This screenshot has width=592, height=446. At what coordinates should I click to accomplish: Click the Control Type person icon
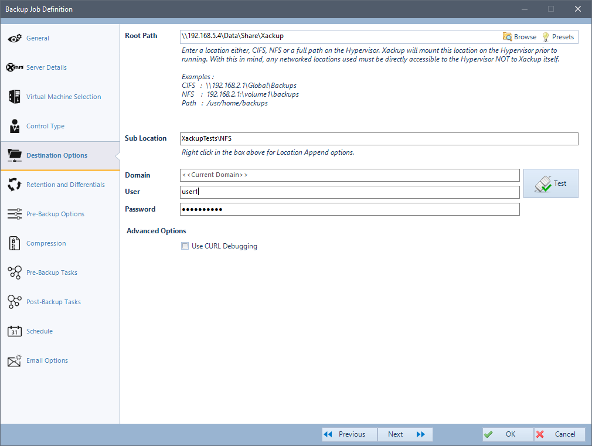click(15, 126)
